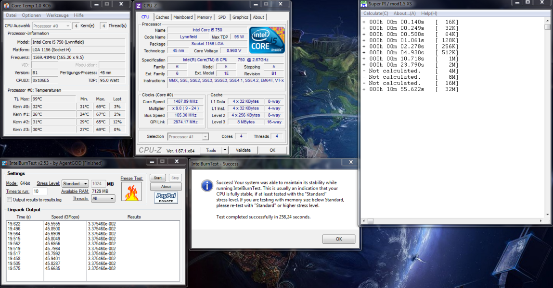The image size is (553, 288).
Task: Click the Frequenz 1569.41MHz value field
Action: pyautogui.click(x=78, y=57)
